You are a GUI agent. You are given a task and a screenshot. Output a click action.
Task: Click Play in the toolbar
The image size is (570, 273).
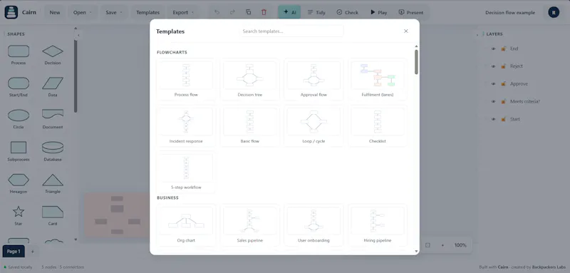click(379, 12)
